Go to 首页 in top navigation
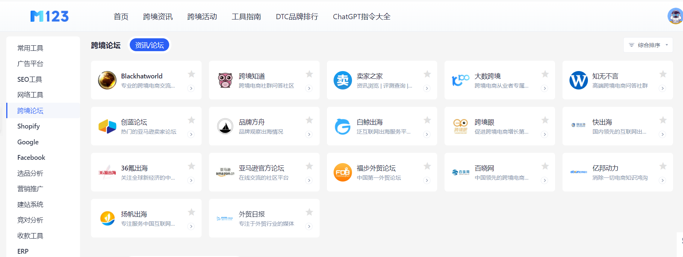 121,17
